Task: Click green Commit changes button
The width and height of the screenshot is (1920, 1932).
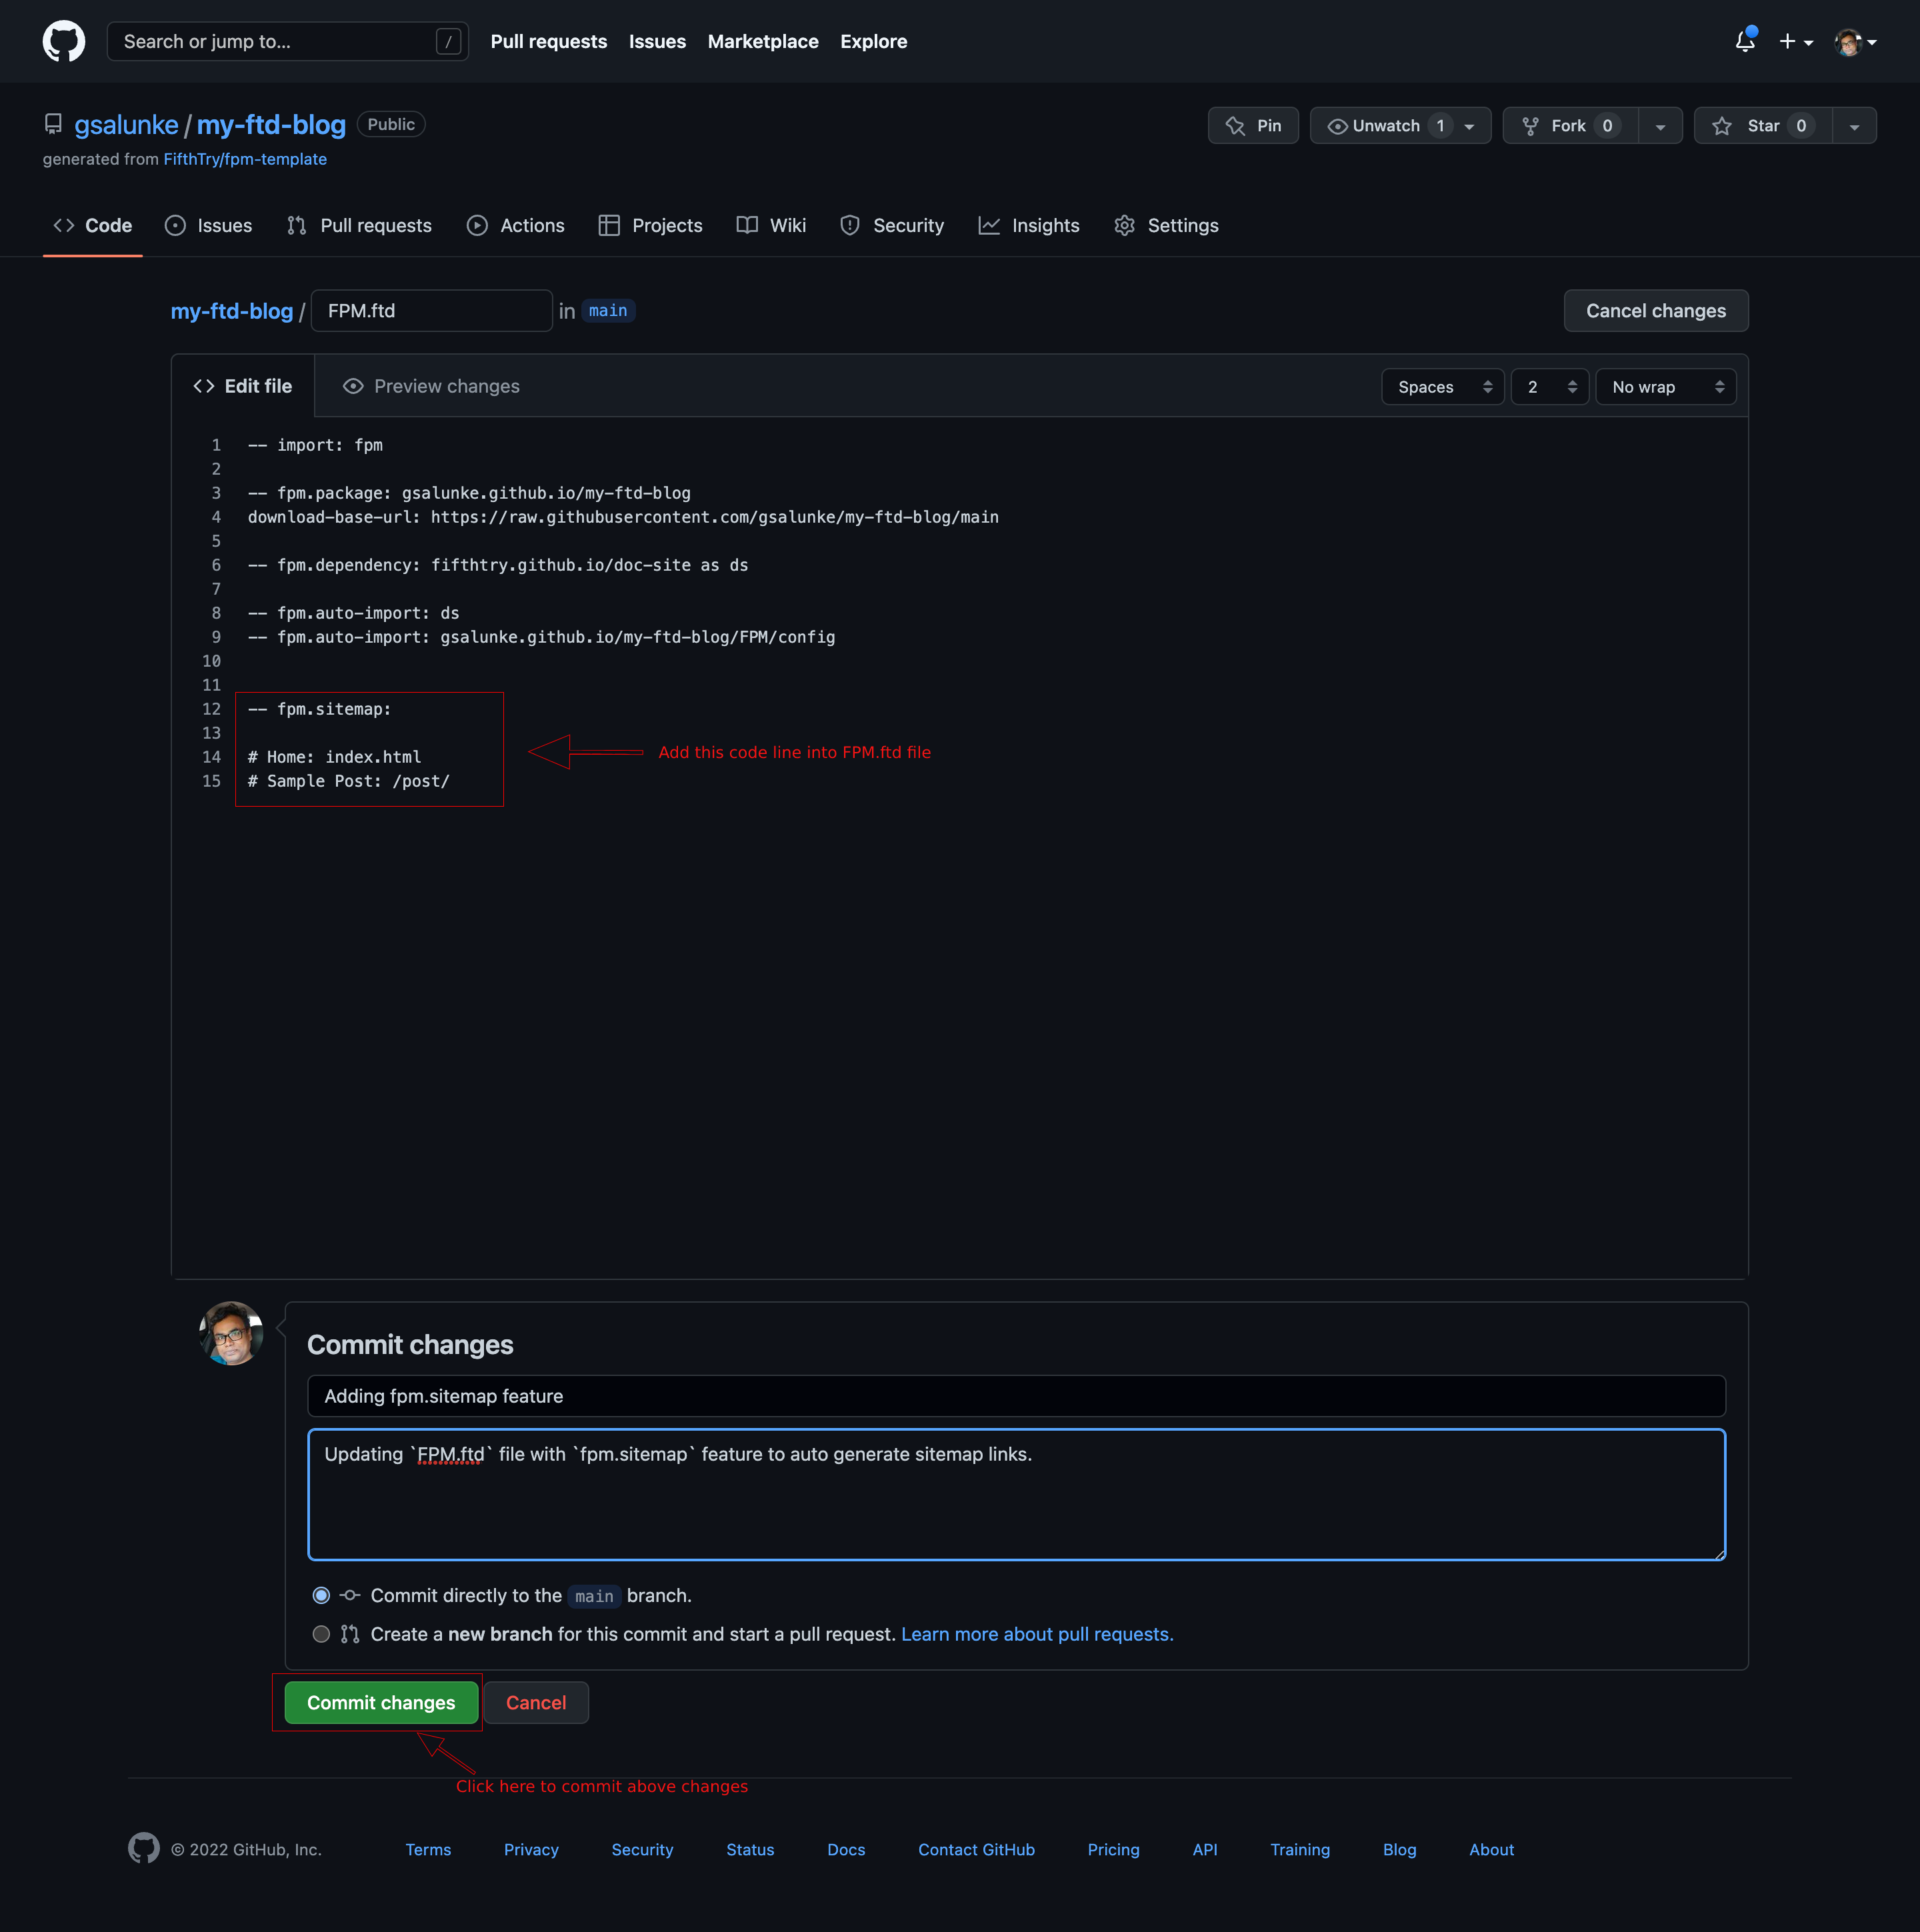Action: point(381,1702)
